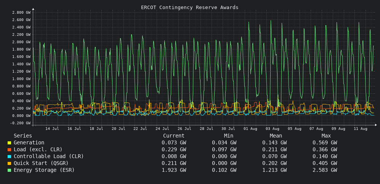Screen dimensions: 380x184
Task: Click the 2.000 GW y-axis label
Action: click(21, 42)
